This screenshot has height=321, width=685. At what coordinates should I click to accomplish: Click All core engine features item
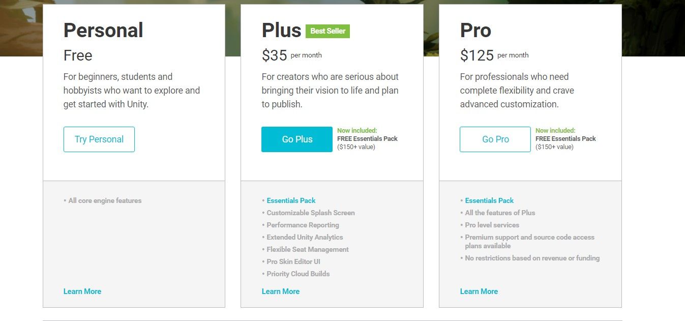pyautogui.click(x=105, y=200)
